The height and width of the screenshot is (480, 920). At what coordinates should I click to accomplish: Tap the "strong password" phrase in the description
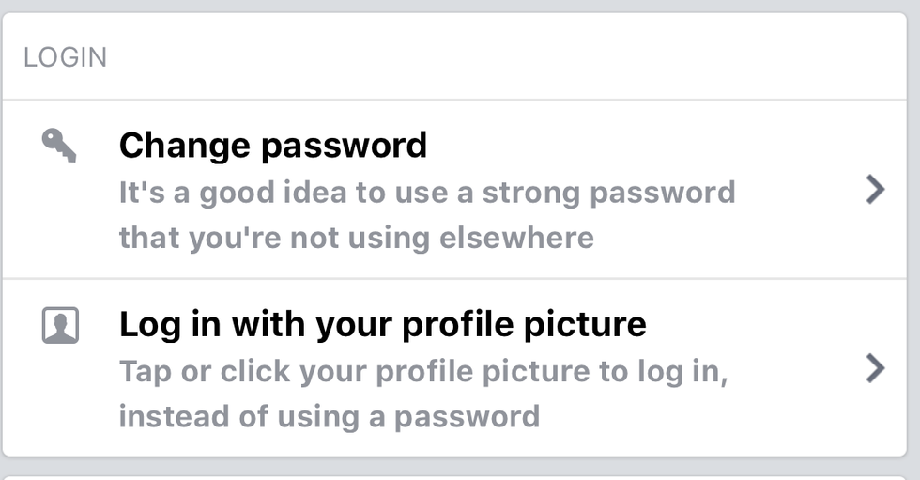point(608,193)
